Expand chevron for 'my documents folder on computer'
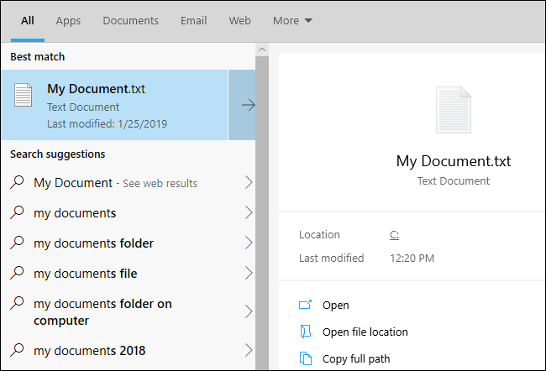This screenshot has height=371, width=546. click(249, 311)
